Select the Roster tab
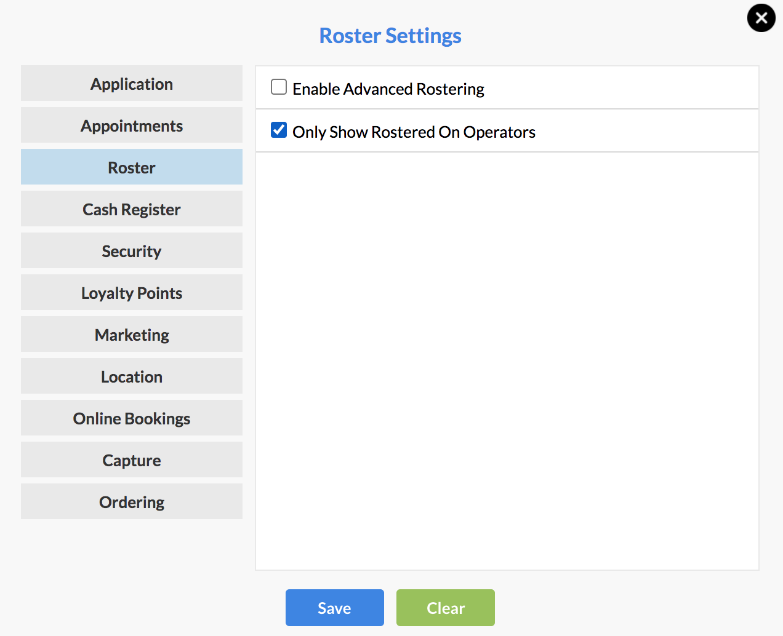This screenshot has height=636, width=783. coord(132,167)
